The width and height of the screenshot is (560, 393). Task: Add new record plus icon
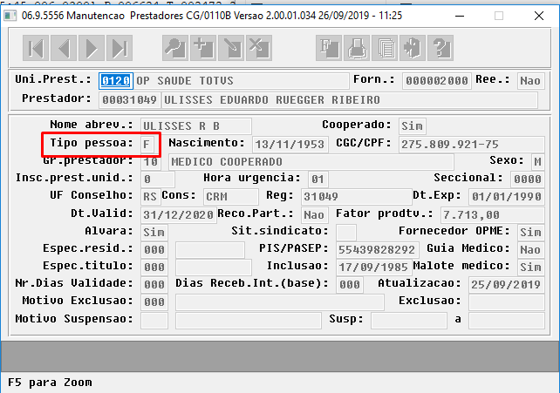point(203,48)
